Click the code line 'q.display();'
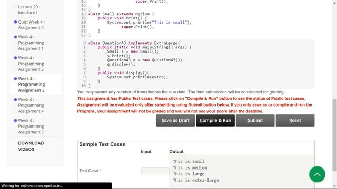The width and height of the screenshot is (337, 189). (x=121, y=64)
